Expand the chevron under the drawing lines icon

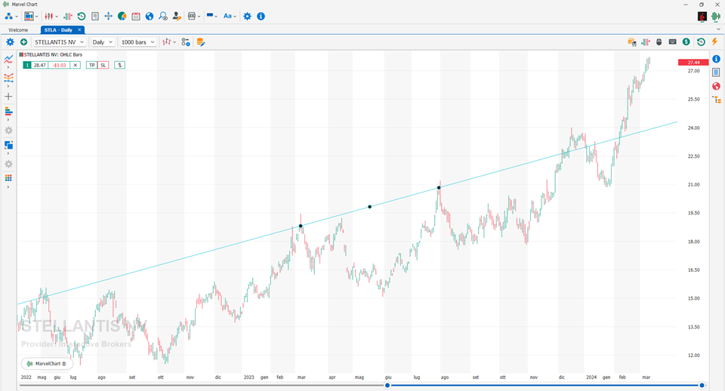click(8, 86)
